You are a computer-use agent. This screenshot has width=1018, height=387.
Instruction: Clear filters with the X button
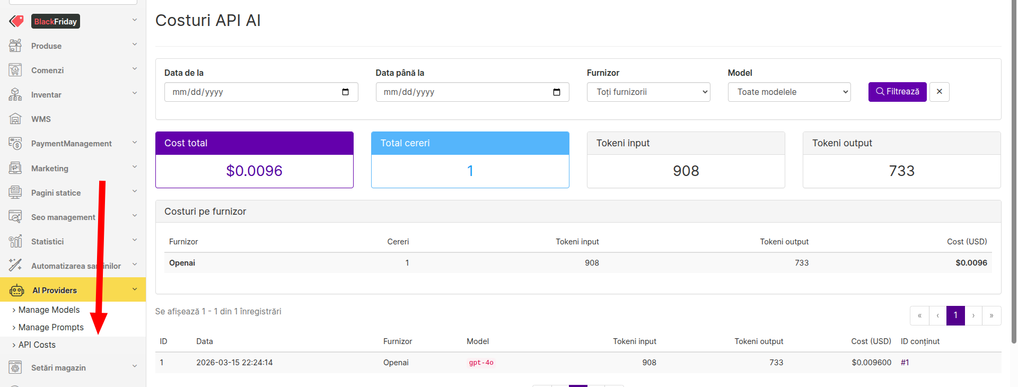pos(939,92)
